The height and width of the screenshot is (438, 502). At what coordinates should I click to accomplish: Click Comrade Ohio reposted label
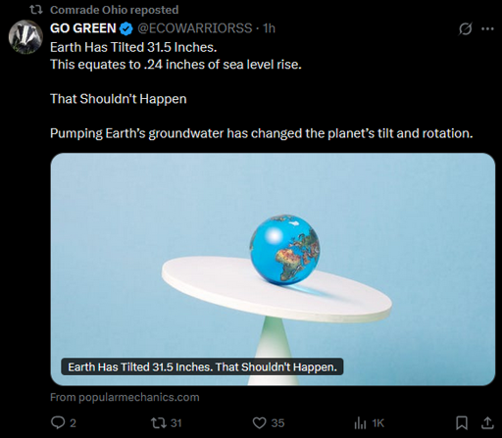pyautogui.click(x=115, y=10)
